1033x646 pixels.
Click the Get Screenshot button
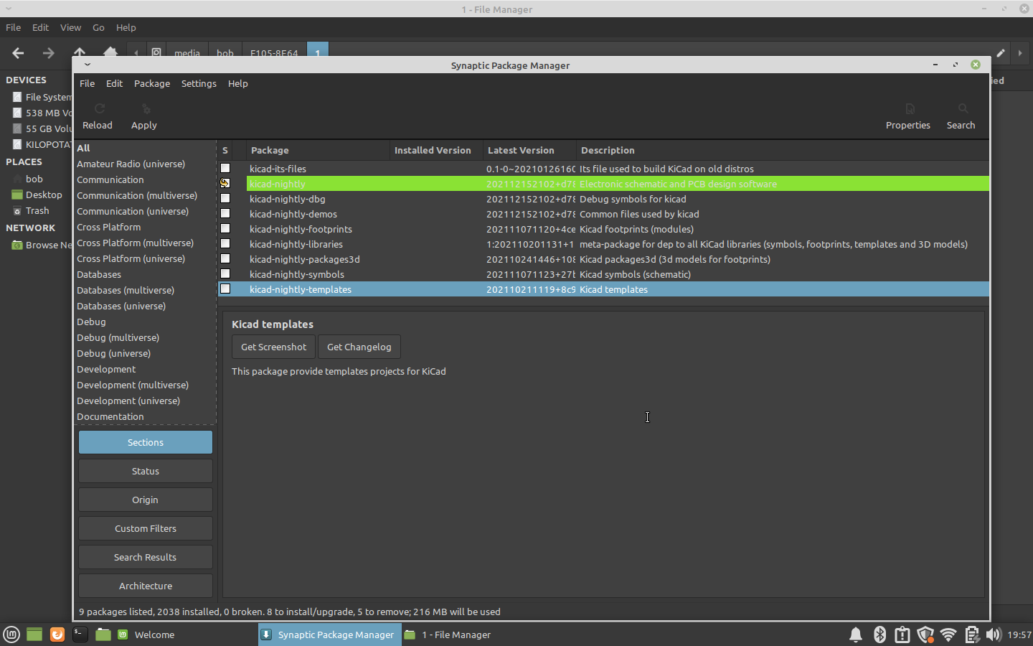point(273,347)
